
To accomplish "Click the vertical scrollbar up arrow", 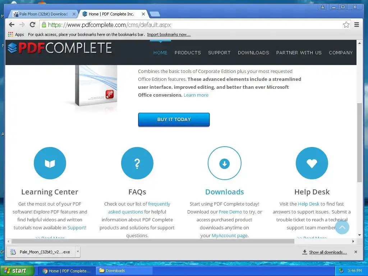I will [359, 43].
